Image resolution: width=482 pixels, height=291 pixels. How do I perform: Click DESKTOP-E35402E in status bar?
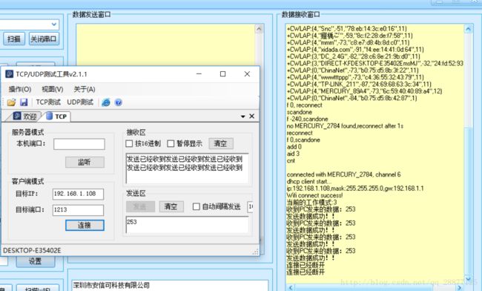32,250
